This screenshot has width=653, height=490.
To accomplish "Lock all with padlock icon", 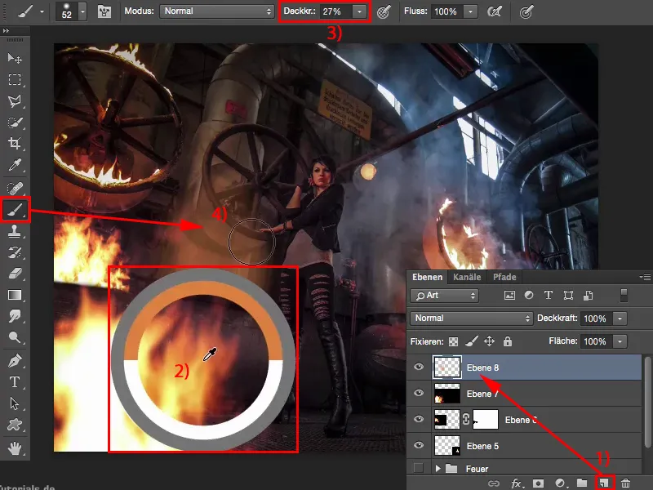I will [507, 341].
